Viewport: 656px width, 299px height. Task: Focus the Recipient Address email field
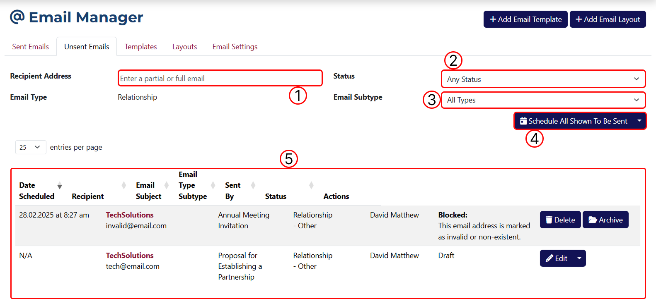coord(220,79)
